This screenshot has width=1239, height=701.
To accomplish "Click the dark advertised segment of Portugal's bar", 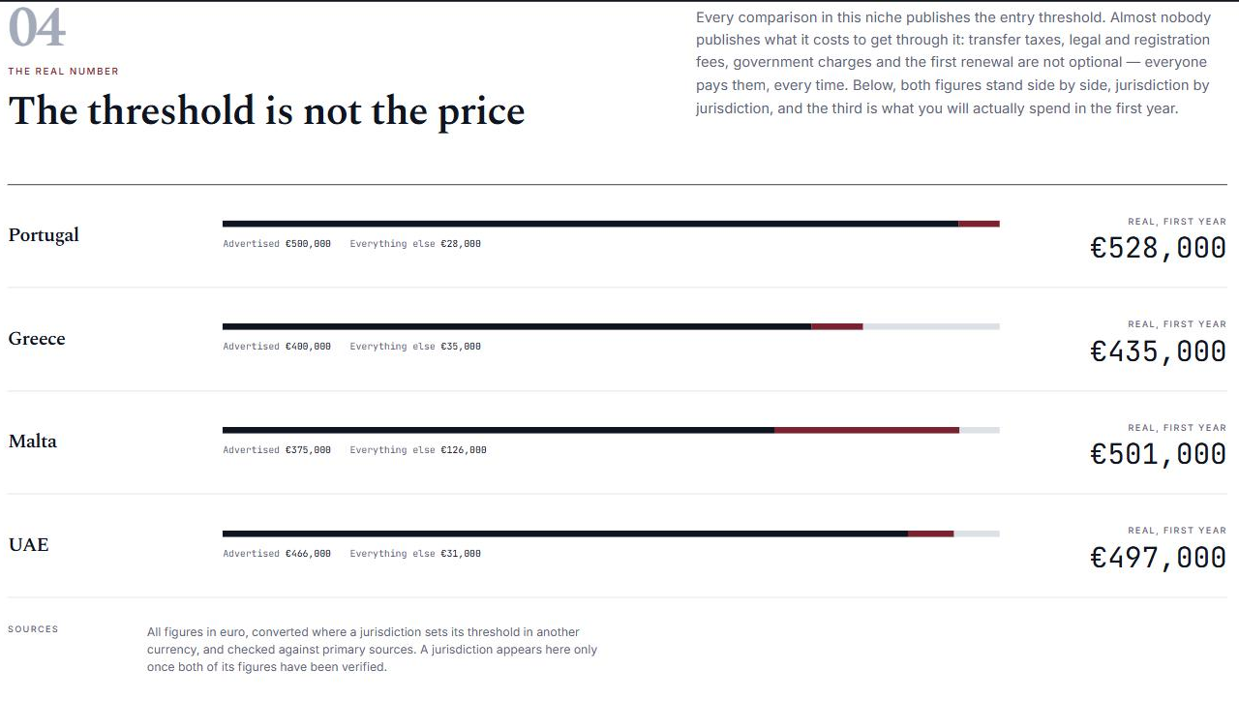I will [590, 224].
